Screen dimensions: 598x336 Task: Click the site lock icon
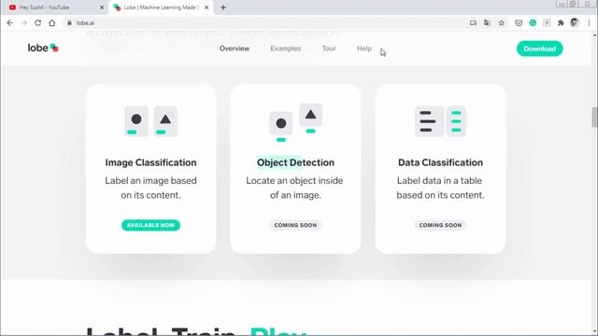tap(69, 22)
